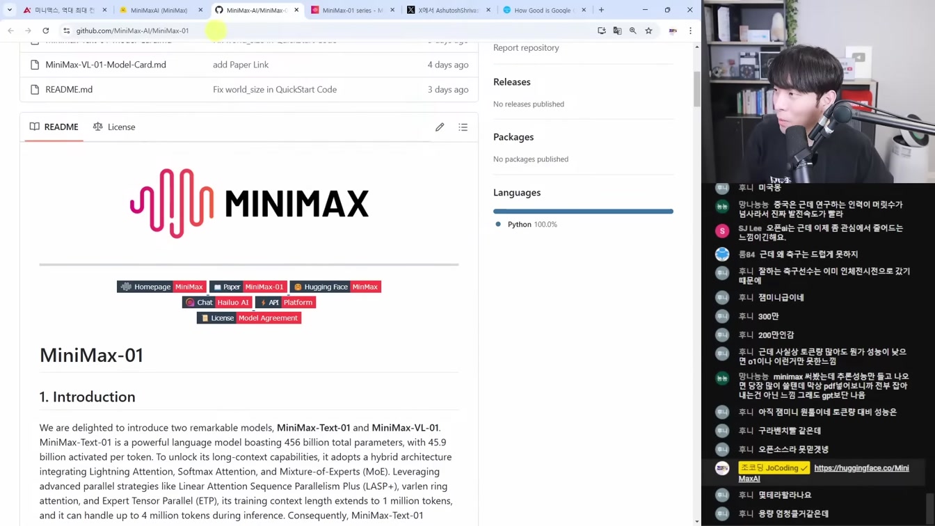935x526 pixels.
Task: Click the 1. Introduction heading
Action: pyautogui.click(x=88, y=397)
